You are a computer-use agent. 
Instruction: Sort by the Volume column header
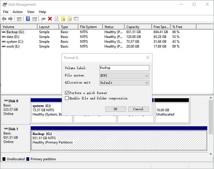pyautogui.click(x=19, y=27)
